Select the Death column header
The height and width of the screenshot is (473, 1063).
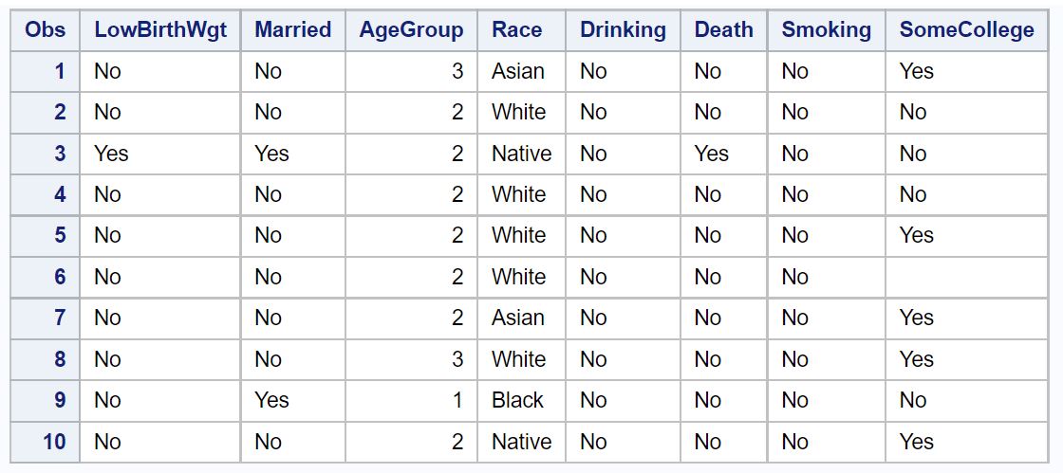(x=724, y=29)
